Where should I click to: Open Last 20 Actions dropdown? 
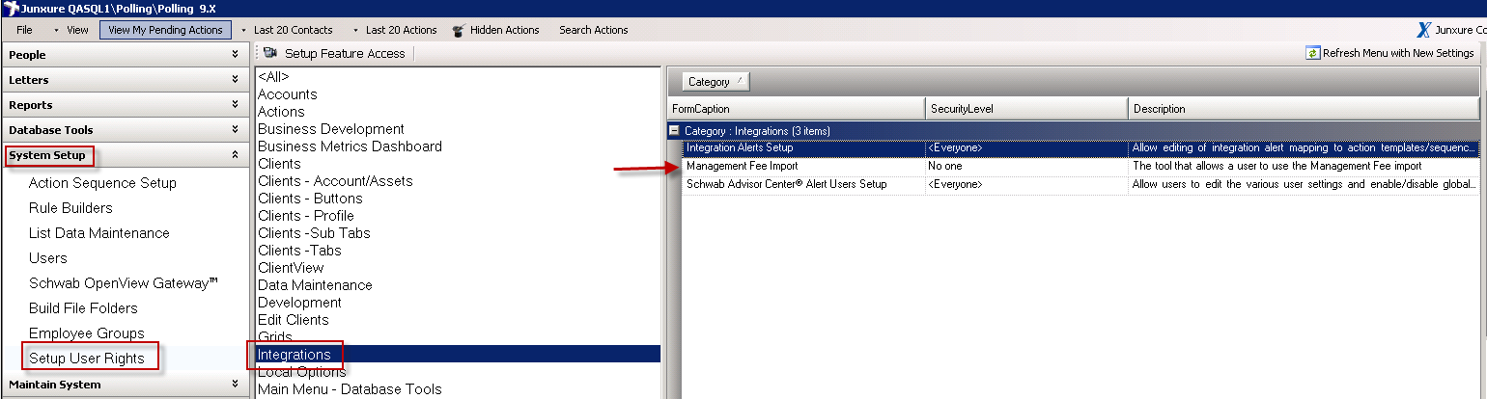click(402, 30)
